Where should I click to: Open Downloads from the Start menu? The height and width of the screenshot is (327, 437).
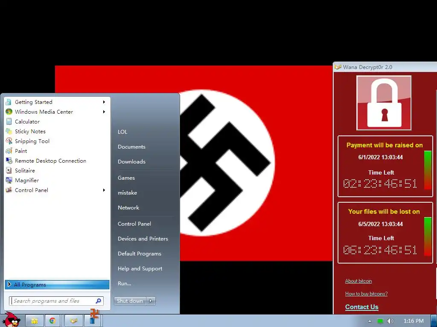[x=131, y=161]
